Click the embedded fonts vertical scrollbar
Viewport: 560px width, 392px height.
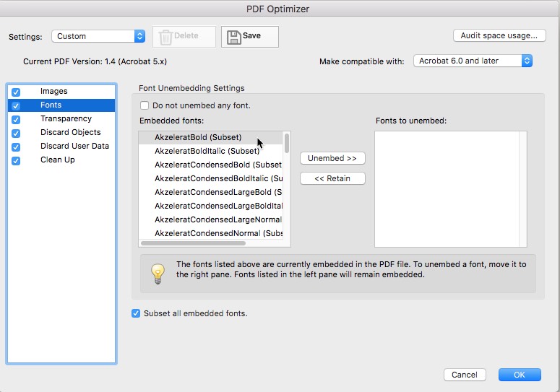tap(287, 144)
